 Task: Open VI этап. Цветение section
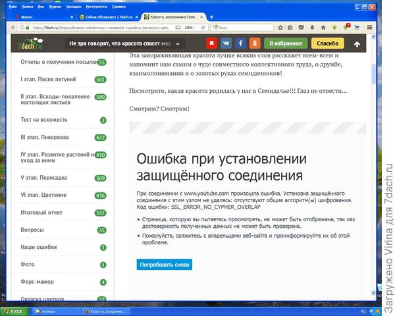click(63, 196)
